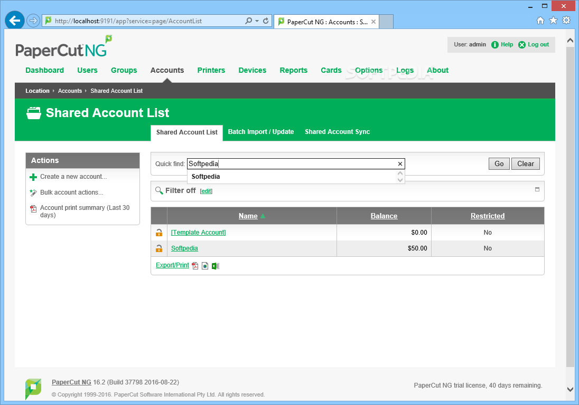Close the PaperCut NG browser tab
579x405 pixels.
pyautogui.click(x=373, y=22)
